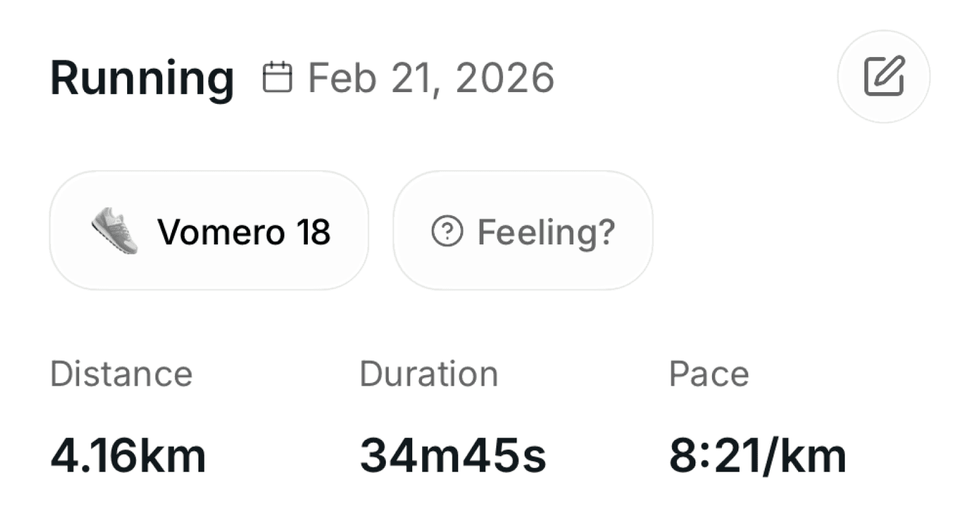Click the Vomero 18 text label
Image resolution: width=978 pixels, height=527 pixels.
tap(244, 232)
